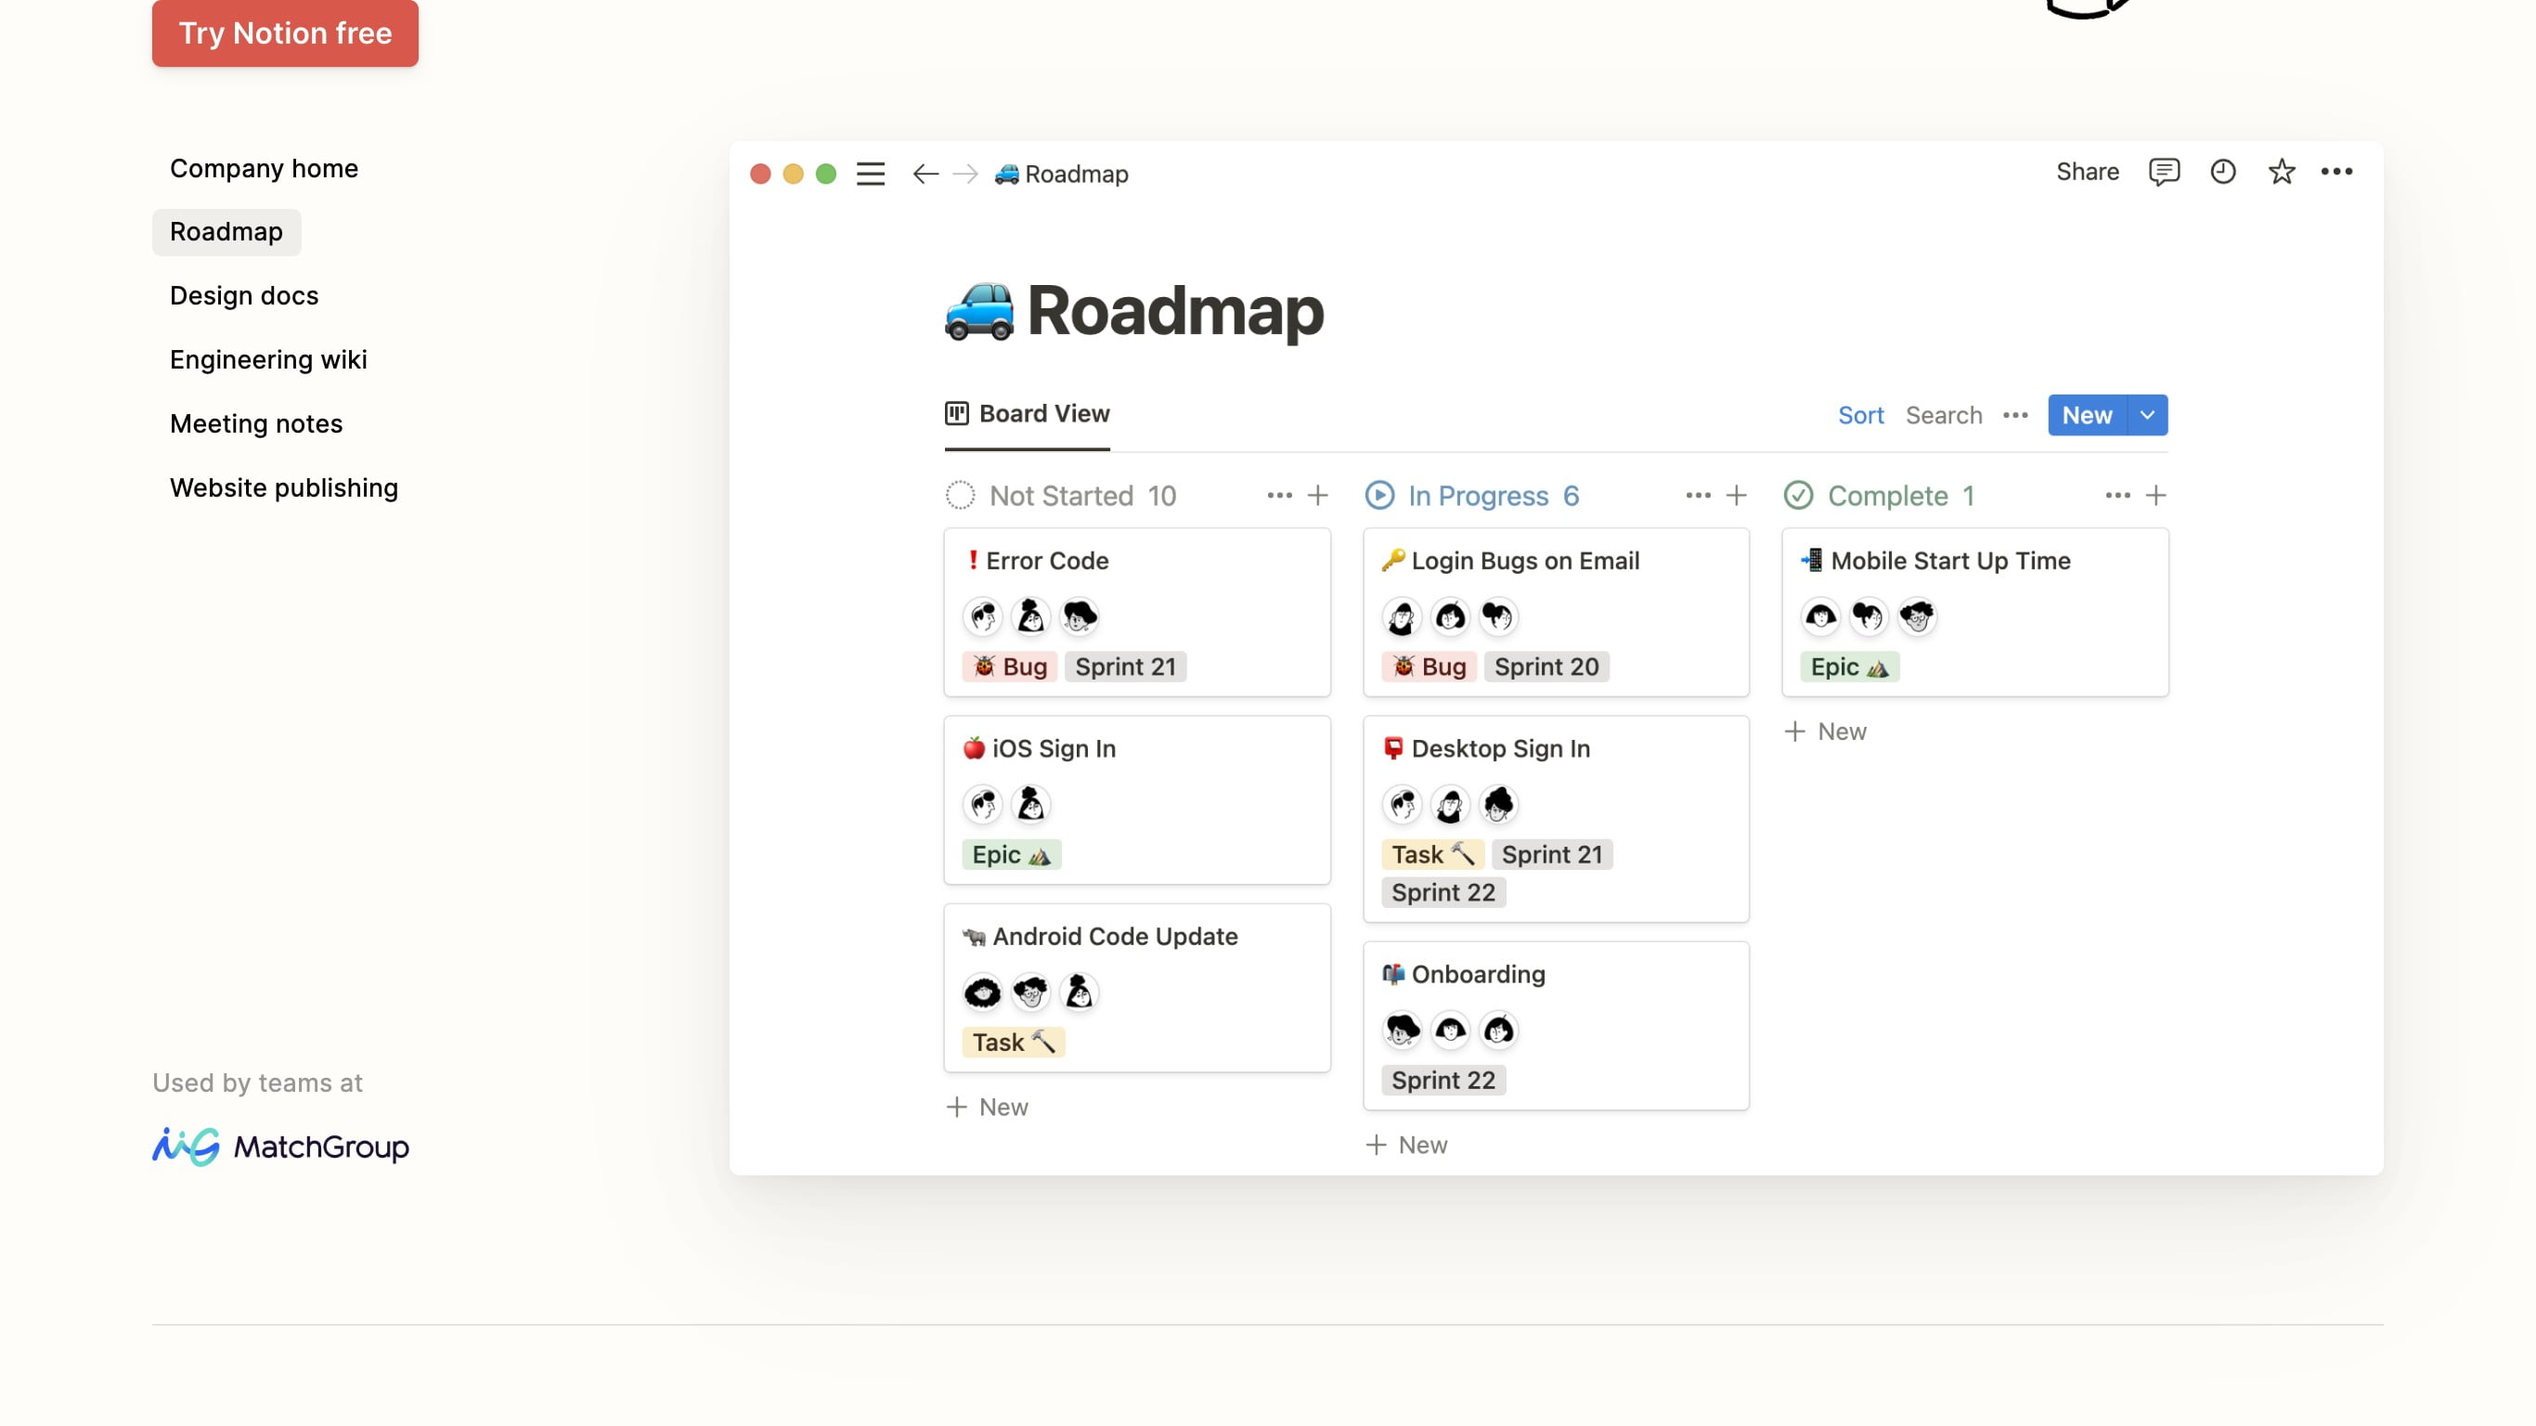
Task: Select Roadmap in the sidebar
Action: (x=226, y=231)
